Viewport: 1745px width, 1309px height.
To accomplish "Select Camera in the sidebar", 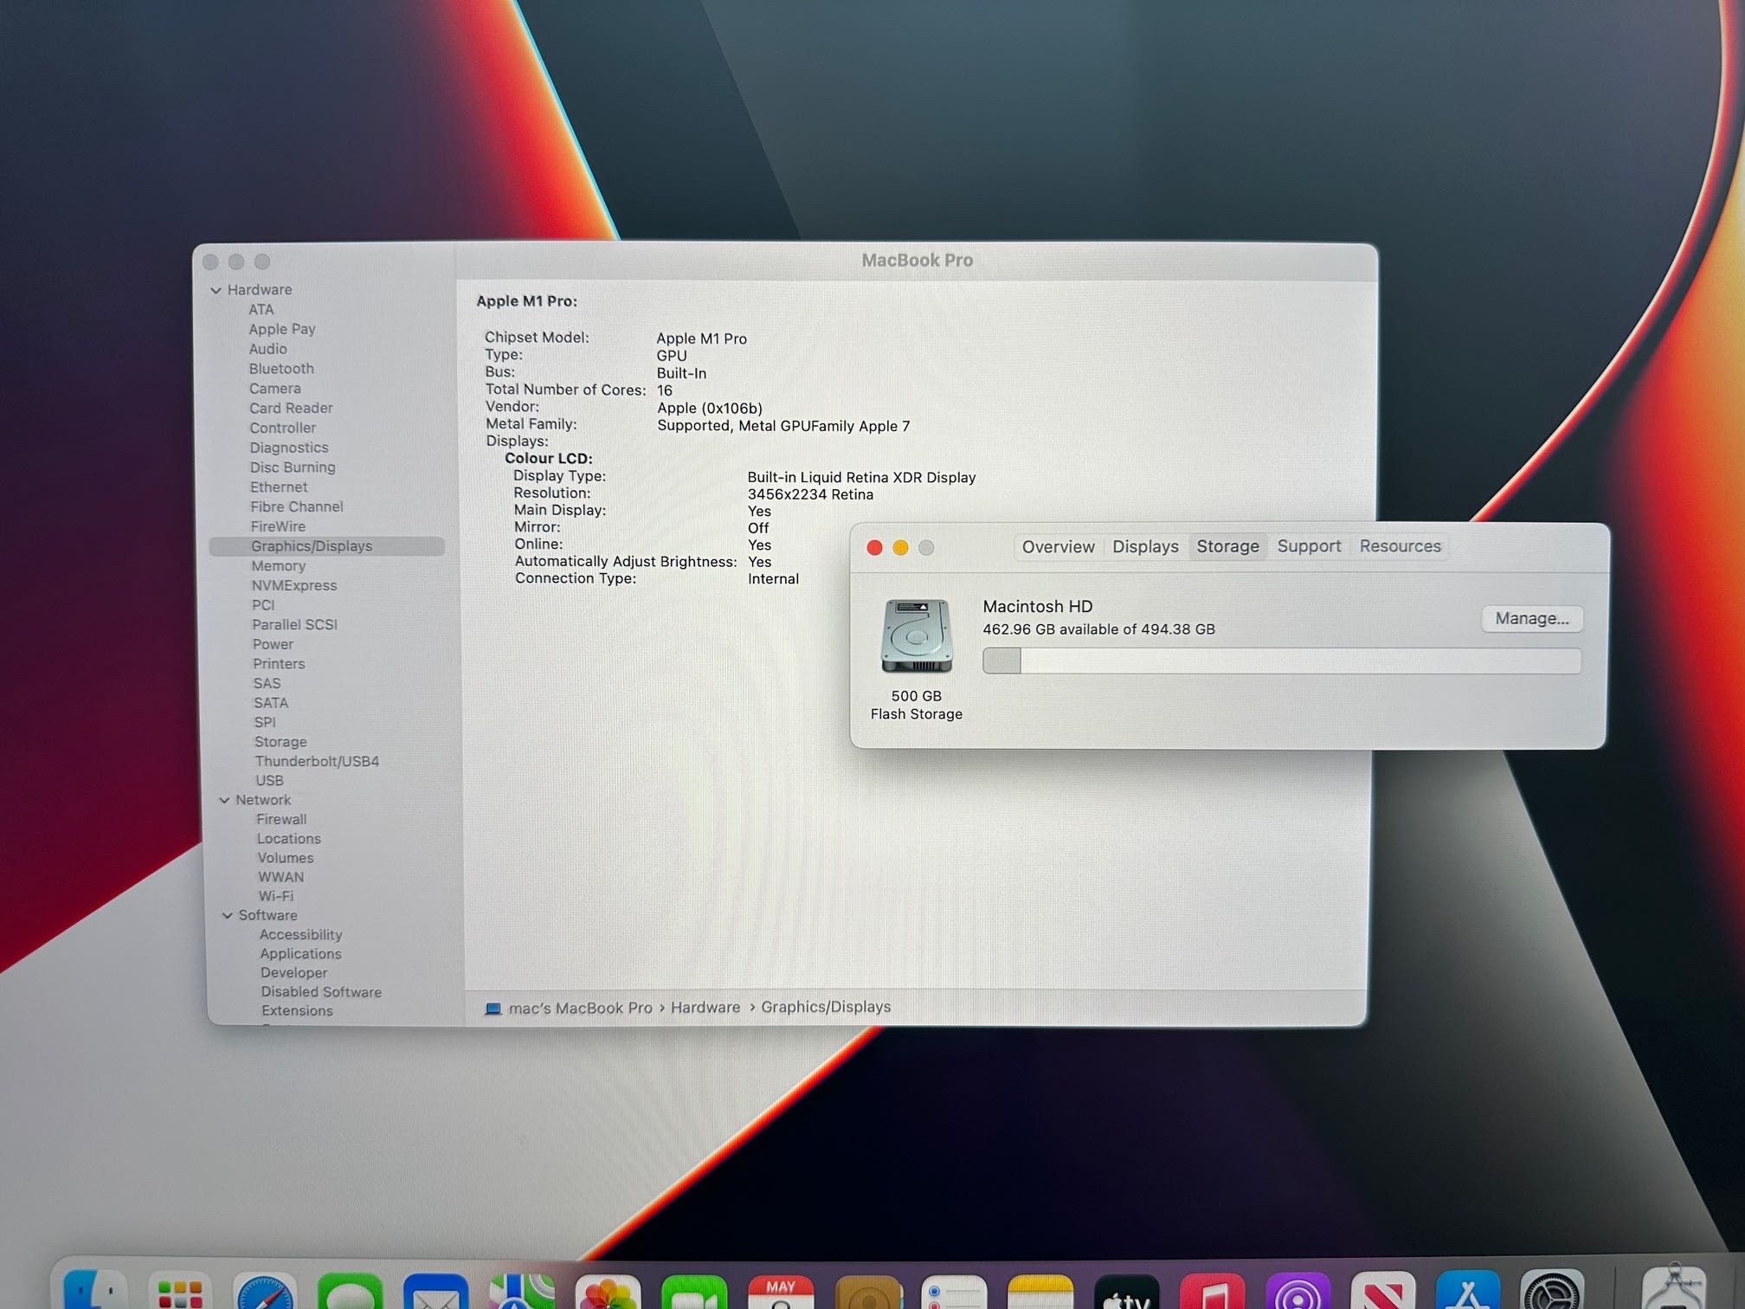I will (275, 389).
